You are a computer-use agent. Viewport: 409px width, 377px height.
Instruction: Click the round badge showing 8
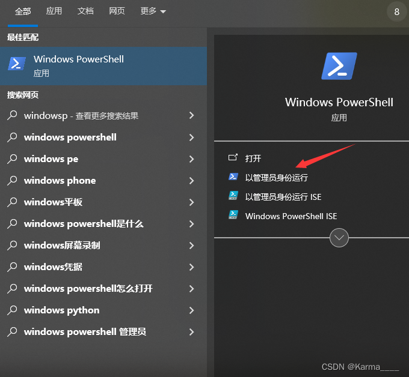coord(397,12)
